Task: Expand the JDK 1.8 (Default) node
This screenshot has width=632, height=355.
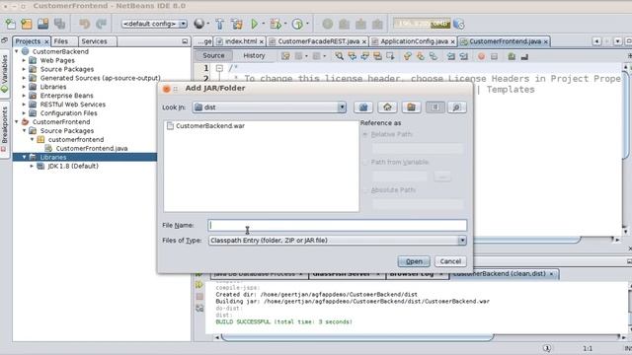Action: click(x=32, y=166)
